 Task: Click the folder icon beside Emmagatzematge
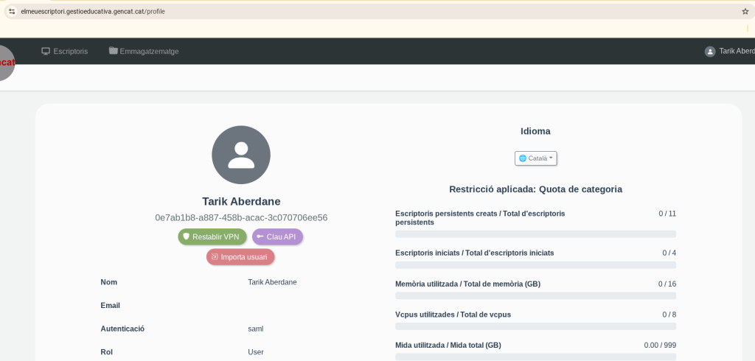(x=113, y=52)
